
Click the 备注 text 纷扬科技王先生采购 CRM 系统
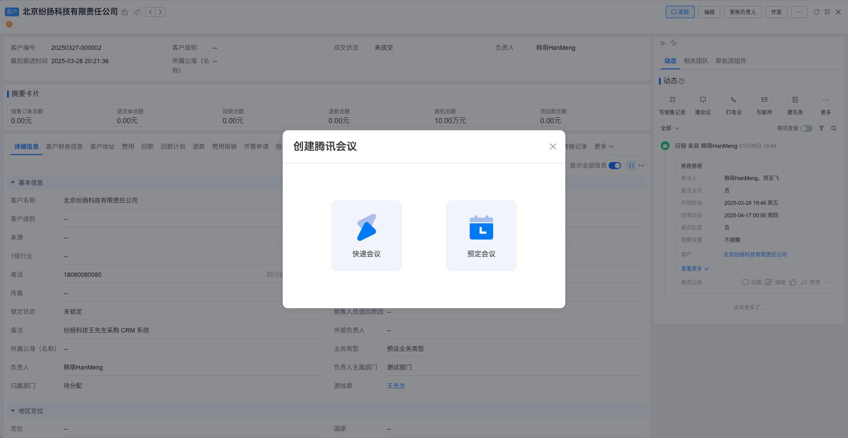click(106, 330)
